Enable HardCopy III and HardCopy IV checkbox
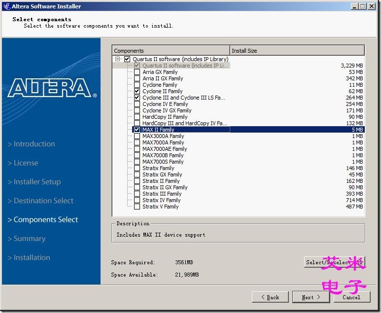Viewport: 381px width, 313px height. 137,123
